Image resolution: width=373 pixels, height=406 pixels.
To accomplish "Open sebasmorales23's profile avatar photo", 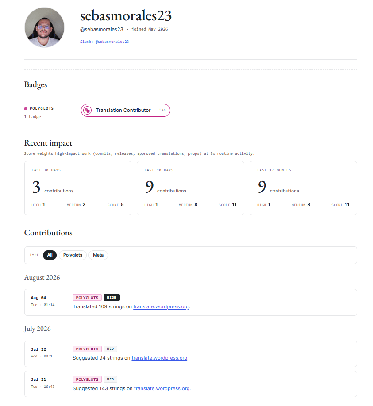I will (44, 27).
